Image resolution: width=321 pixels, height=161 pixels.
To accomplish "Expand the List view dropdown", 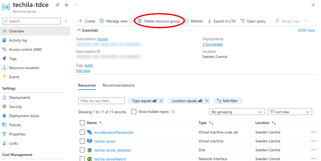I will (290, 112).
